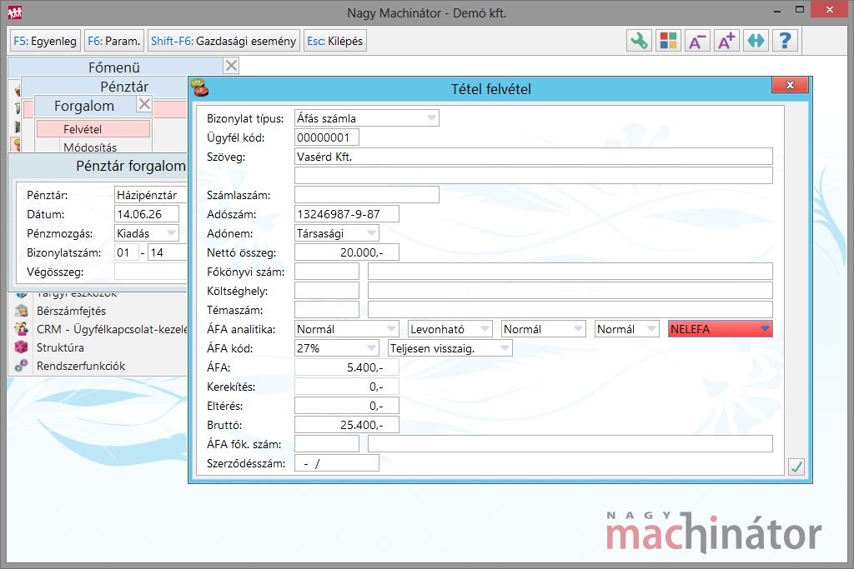Click the pink Struktúra cube icon

pos(22,347)
